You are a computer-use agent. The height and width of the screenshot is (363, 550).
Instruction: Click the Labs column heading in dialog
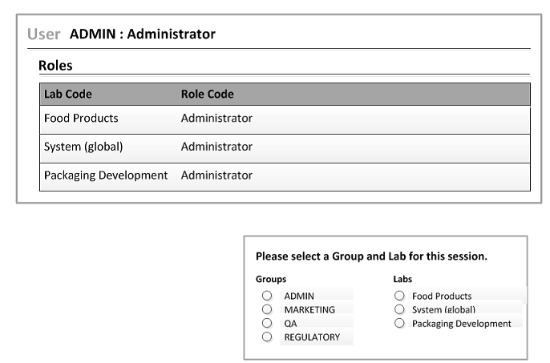click(x=402, y=280)
